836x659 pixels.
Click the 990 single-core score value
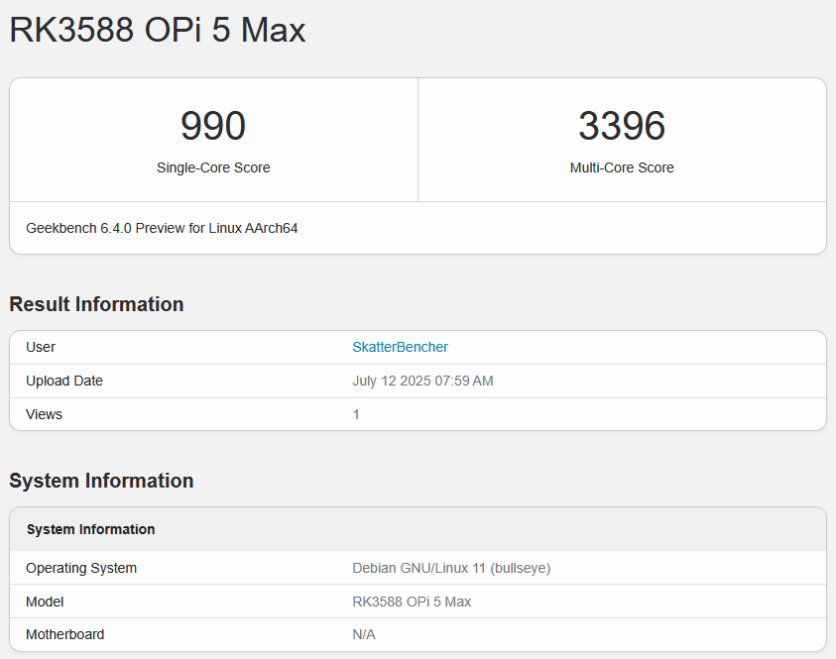tap(213, 126)
